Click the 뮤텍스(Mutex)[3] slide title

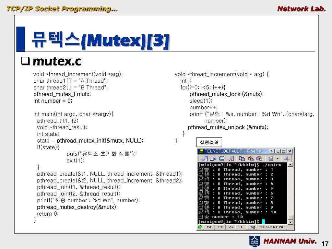tap(101, 40)
